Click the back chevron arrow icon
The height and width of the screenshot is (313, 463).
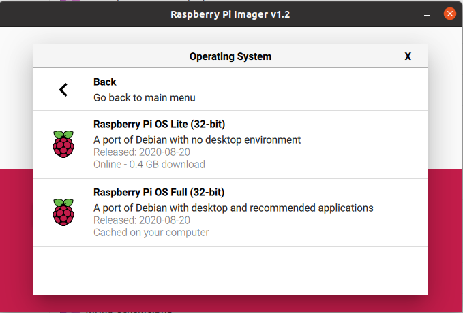(63, 90)
